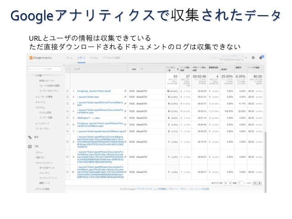Screen dimensions: 292x219
Task: Open row 2 page in new window icon
Action: pos(125,97)
